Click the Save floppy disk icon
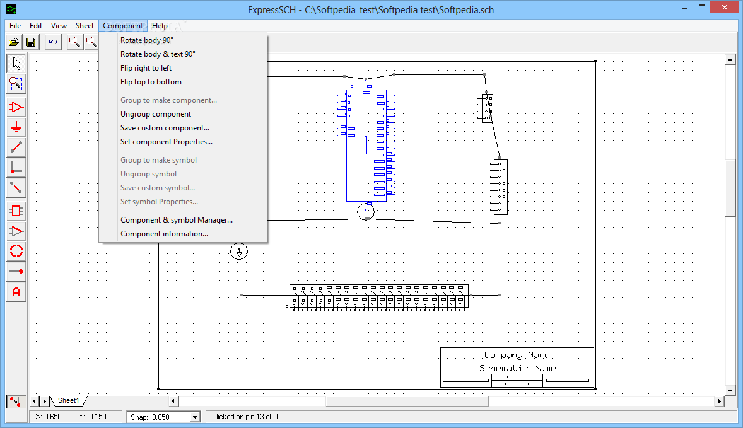The image size is (743, 428). [31, 42]
